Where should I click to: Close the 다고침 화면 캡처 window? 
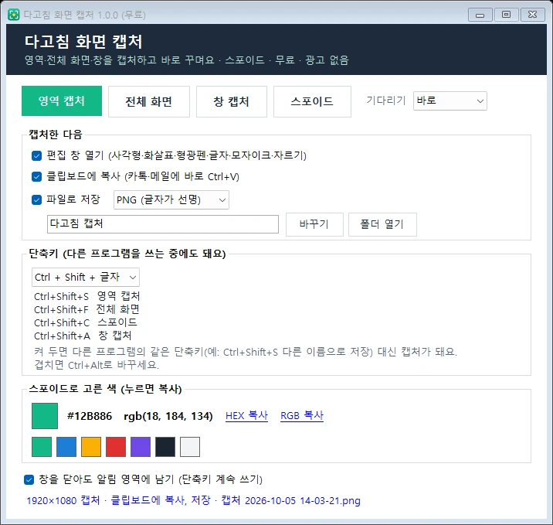[x=533, y=15]
